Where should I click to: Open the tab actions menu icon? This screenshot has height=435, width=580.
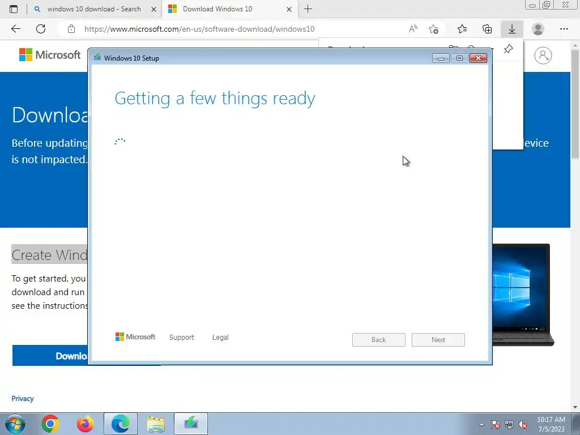coord(14,9)
